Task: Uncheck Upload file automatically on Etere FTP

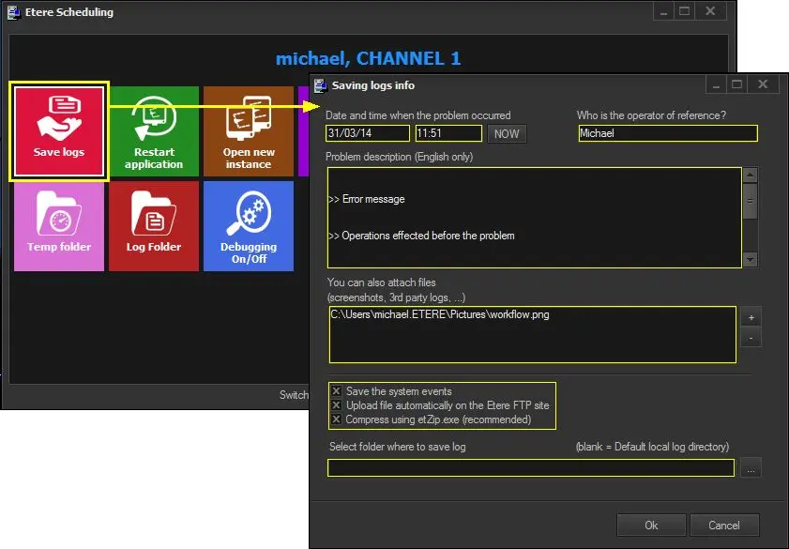Action: (x=337, y=405)
